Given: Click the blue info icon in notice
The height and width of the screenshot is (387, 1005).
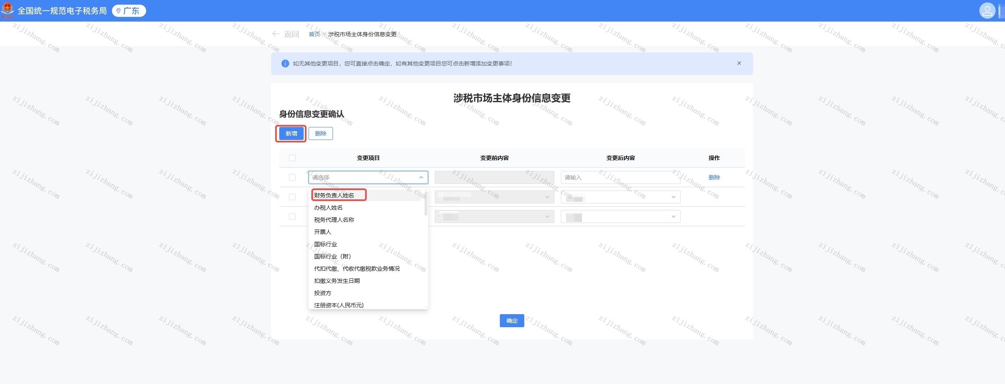Looking at the screenshot, I should click(x=285, y=63).
